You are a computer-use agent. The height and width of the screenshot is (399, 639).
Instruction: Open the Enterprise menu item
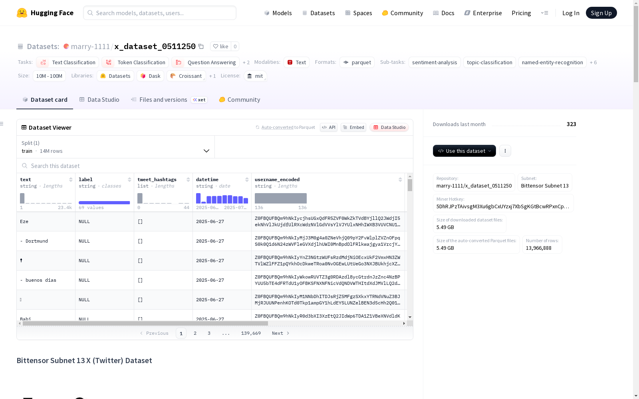[483, 13]
